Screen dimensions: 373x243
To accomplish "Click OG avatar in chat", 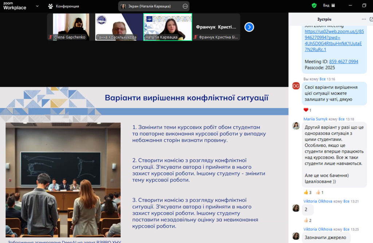I will (296, 86).
